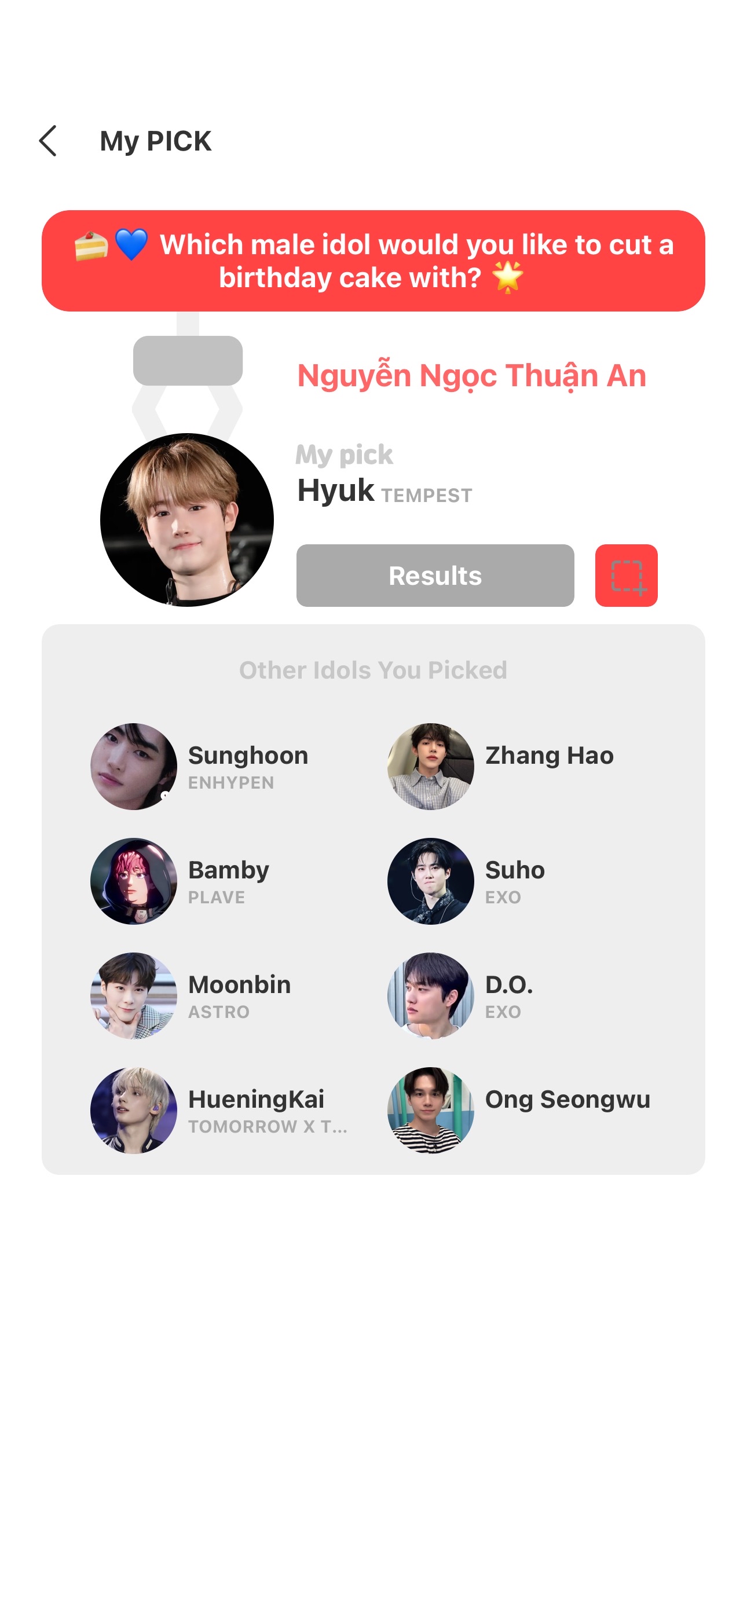
Task: Tap the Moonbin ASTRO name text
Action: (x=240, y=996)
